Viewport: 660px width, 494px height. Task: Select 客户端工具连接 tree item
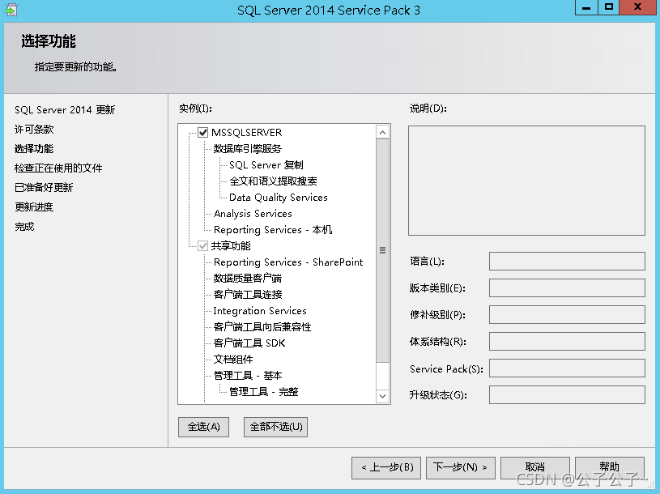(x=248, y=295)
